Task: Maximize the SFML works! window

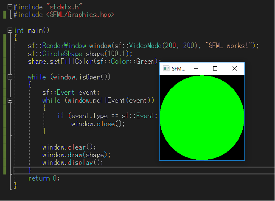Action: (x=215, y=68)
